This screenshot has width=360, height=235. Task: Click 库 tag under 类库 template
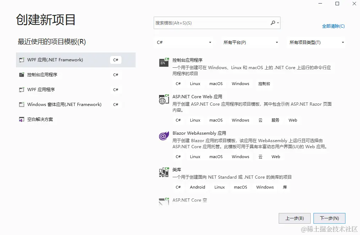(285, 187)
